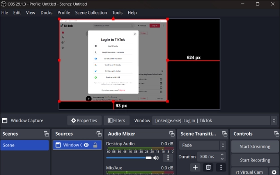Select the Scene item in Scenes list

(x=24, y=145)
